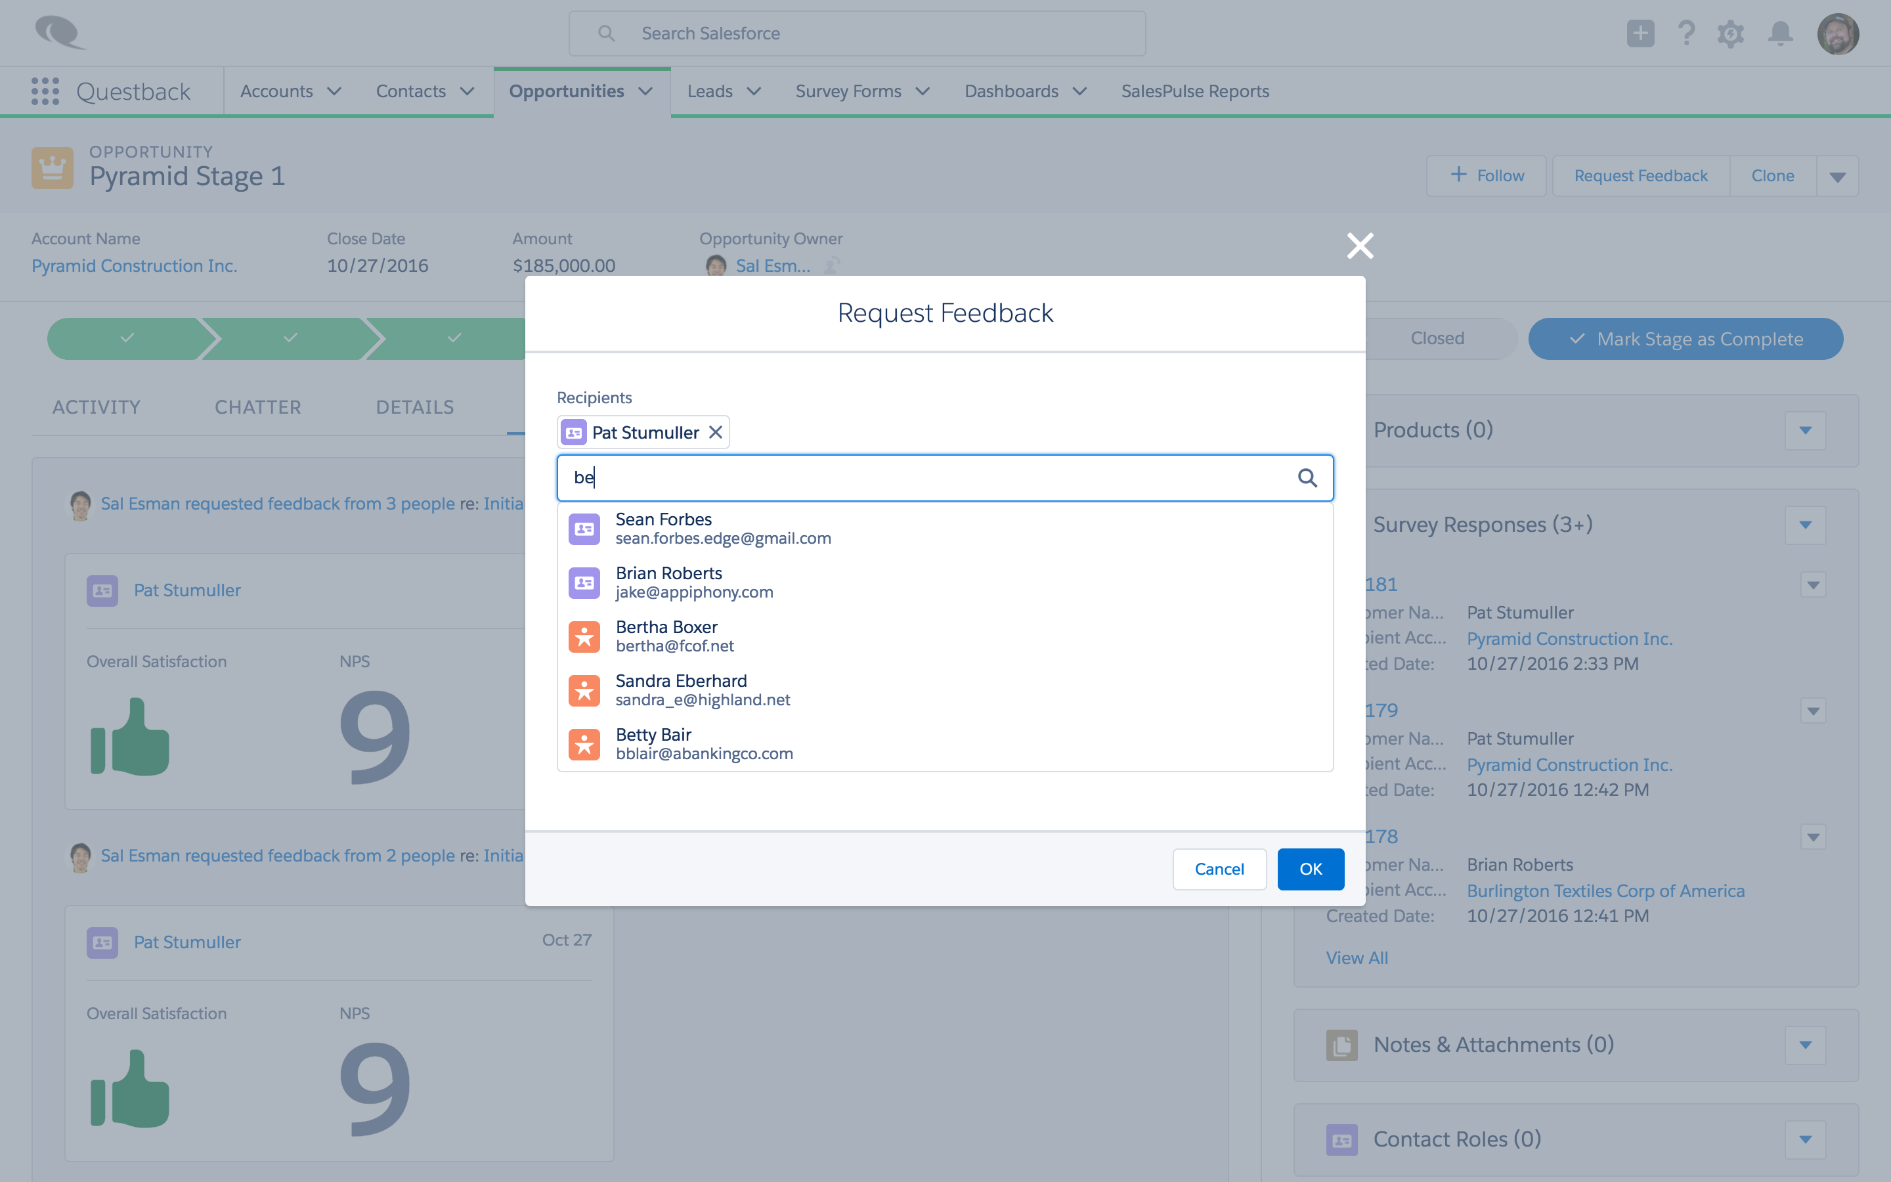
Task: Open the notifications bell
Action: (1781, 33)
